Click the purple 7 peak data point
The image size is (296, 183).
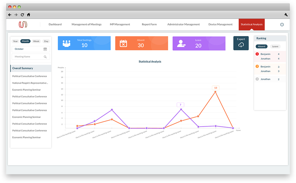coord(181,109)
